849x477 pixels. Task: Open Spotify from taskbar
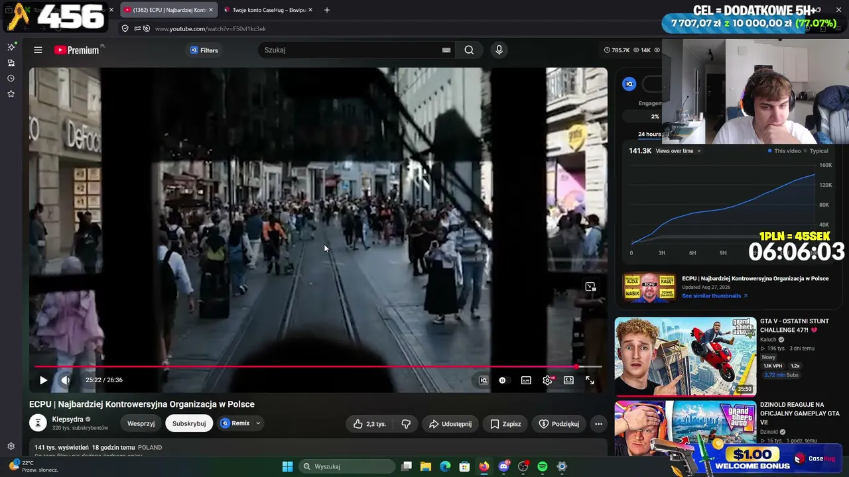click(543, 466)
